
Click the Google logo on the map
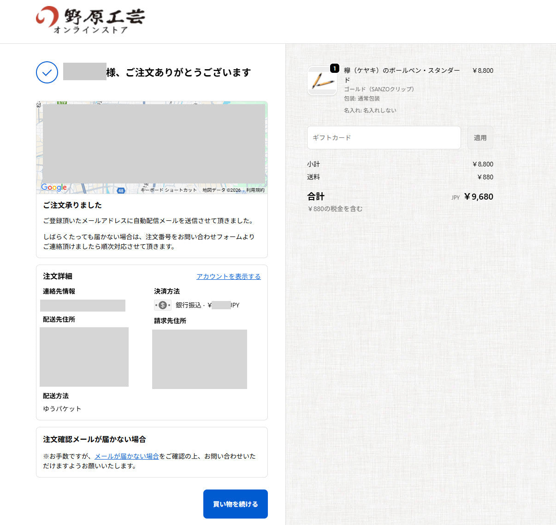pyautogui.click(x=54, y=187)
